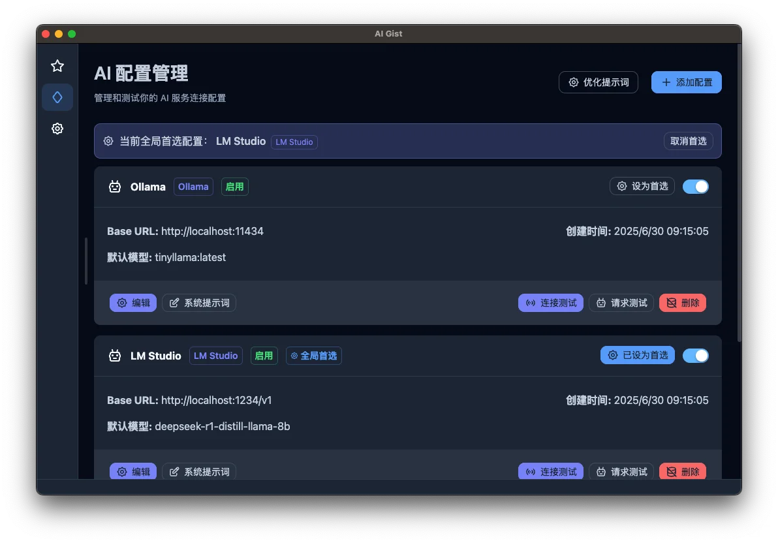Open settings via the gear icon in sidebar
The height and width of the screenshot is (543, 778).
pyautogui.click(x=57, y=129)
